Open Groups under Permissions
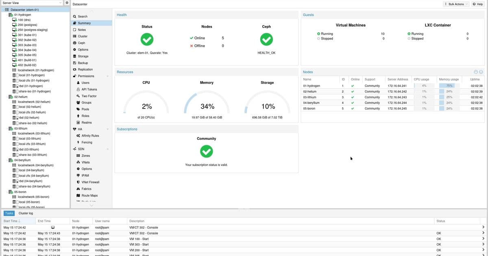Viewport: 488px width, 256px height. pyautogui.click(x=86, y=102)
